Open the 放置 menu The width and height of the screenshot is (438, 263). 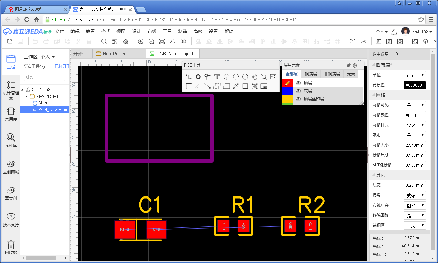90,31
